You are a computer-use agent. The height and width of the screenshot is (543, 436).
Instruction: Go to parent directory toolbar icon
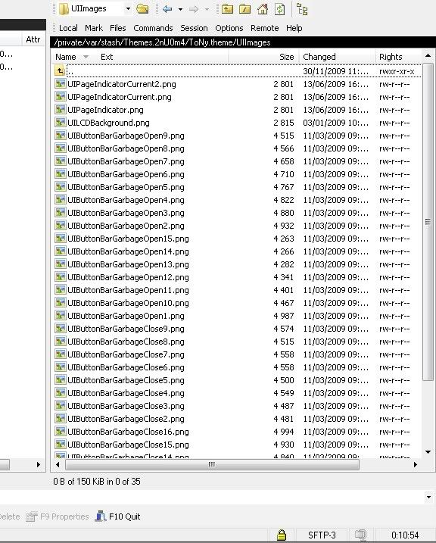[227, 9]
